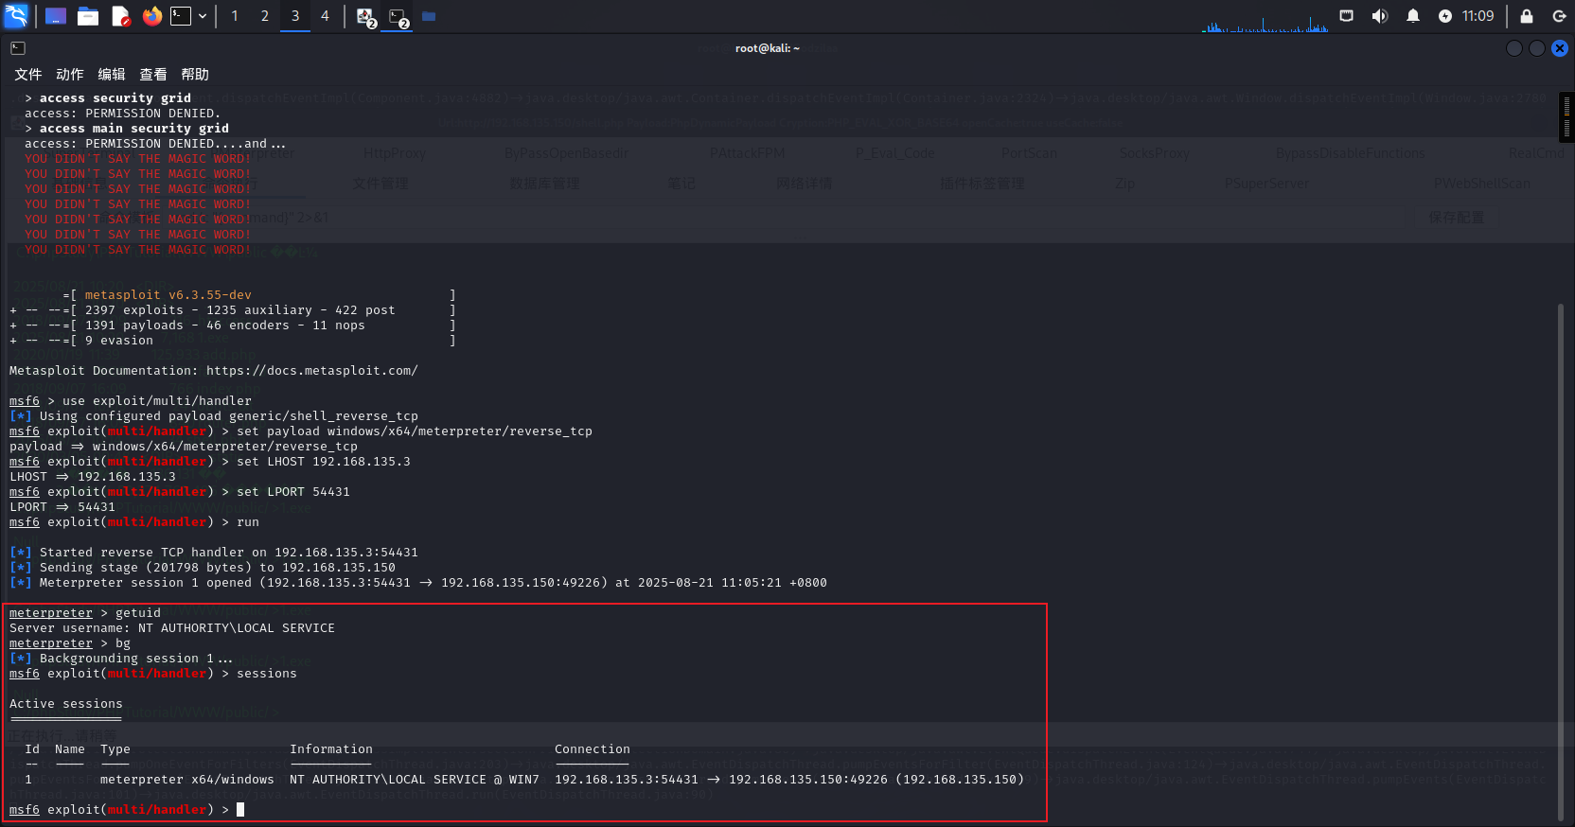Open the 文件 menu

click(27, 75)
